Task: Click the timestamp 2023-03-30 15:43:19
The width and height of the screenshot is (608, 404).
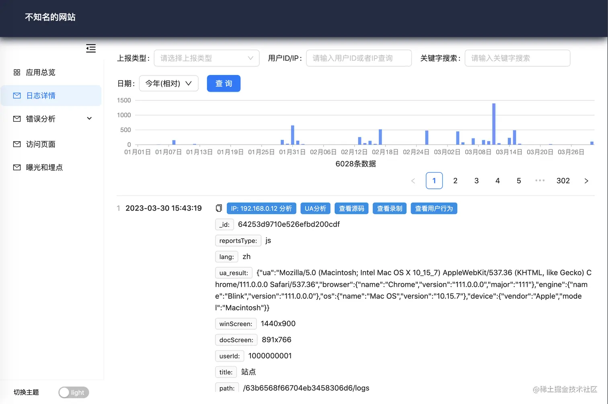Action: pos(164,208)
